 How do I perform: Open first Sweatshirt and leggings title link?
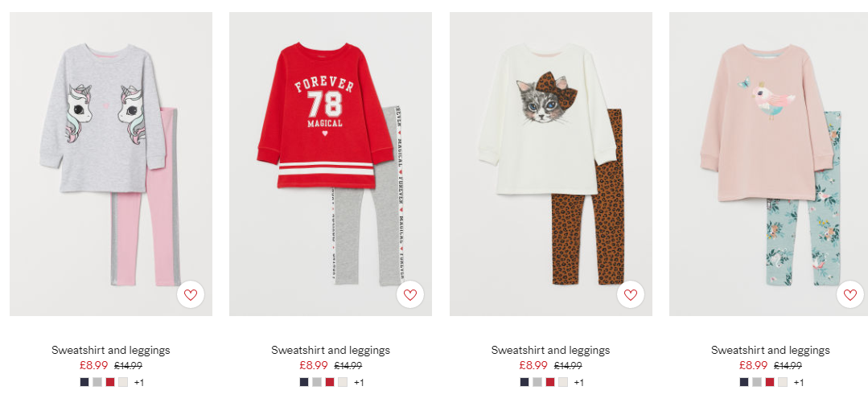coord(111,350)
